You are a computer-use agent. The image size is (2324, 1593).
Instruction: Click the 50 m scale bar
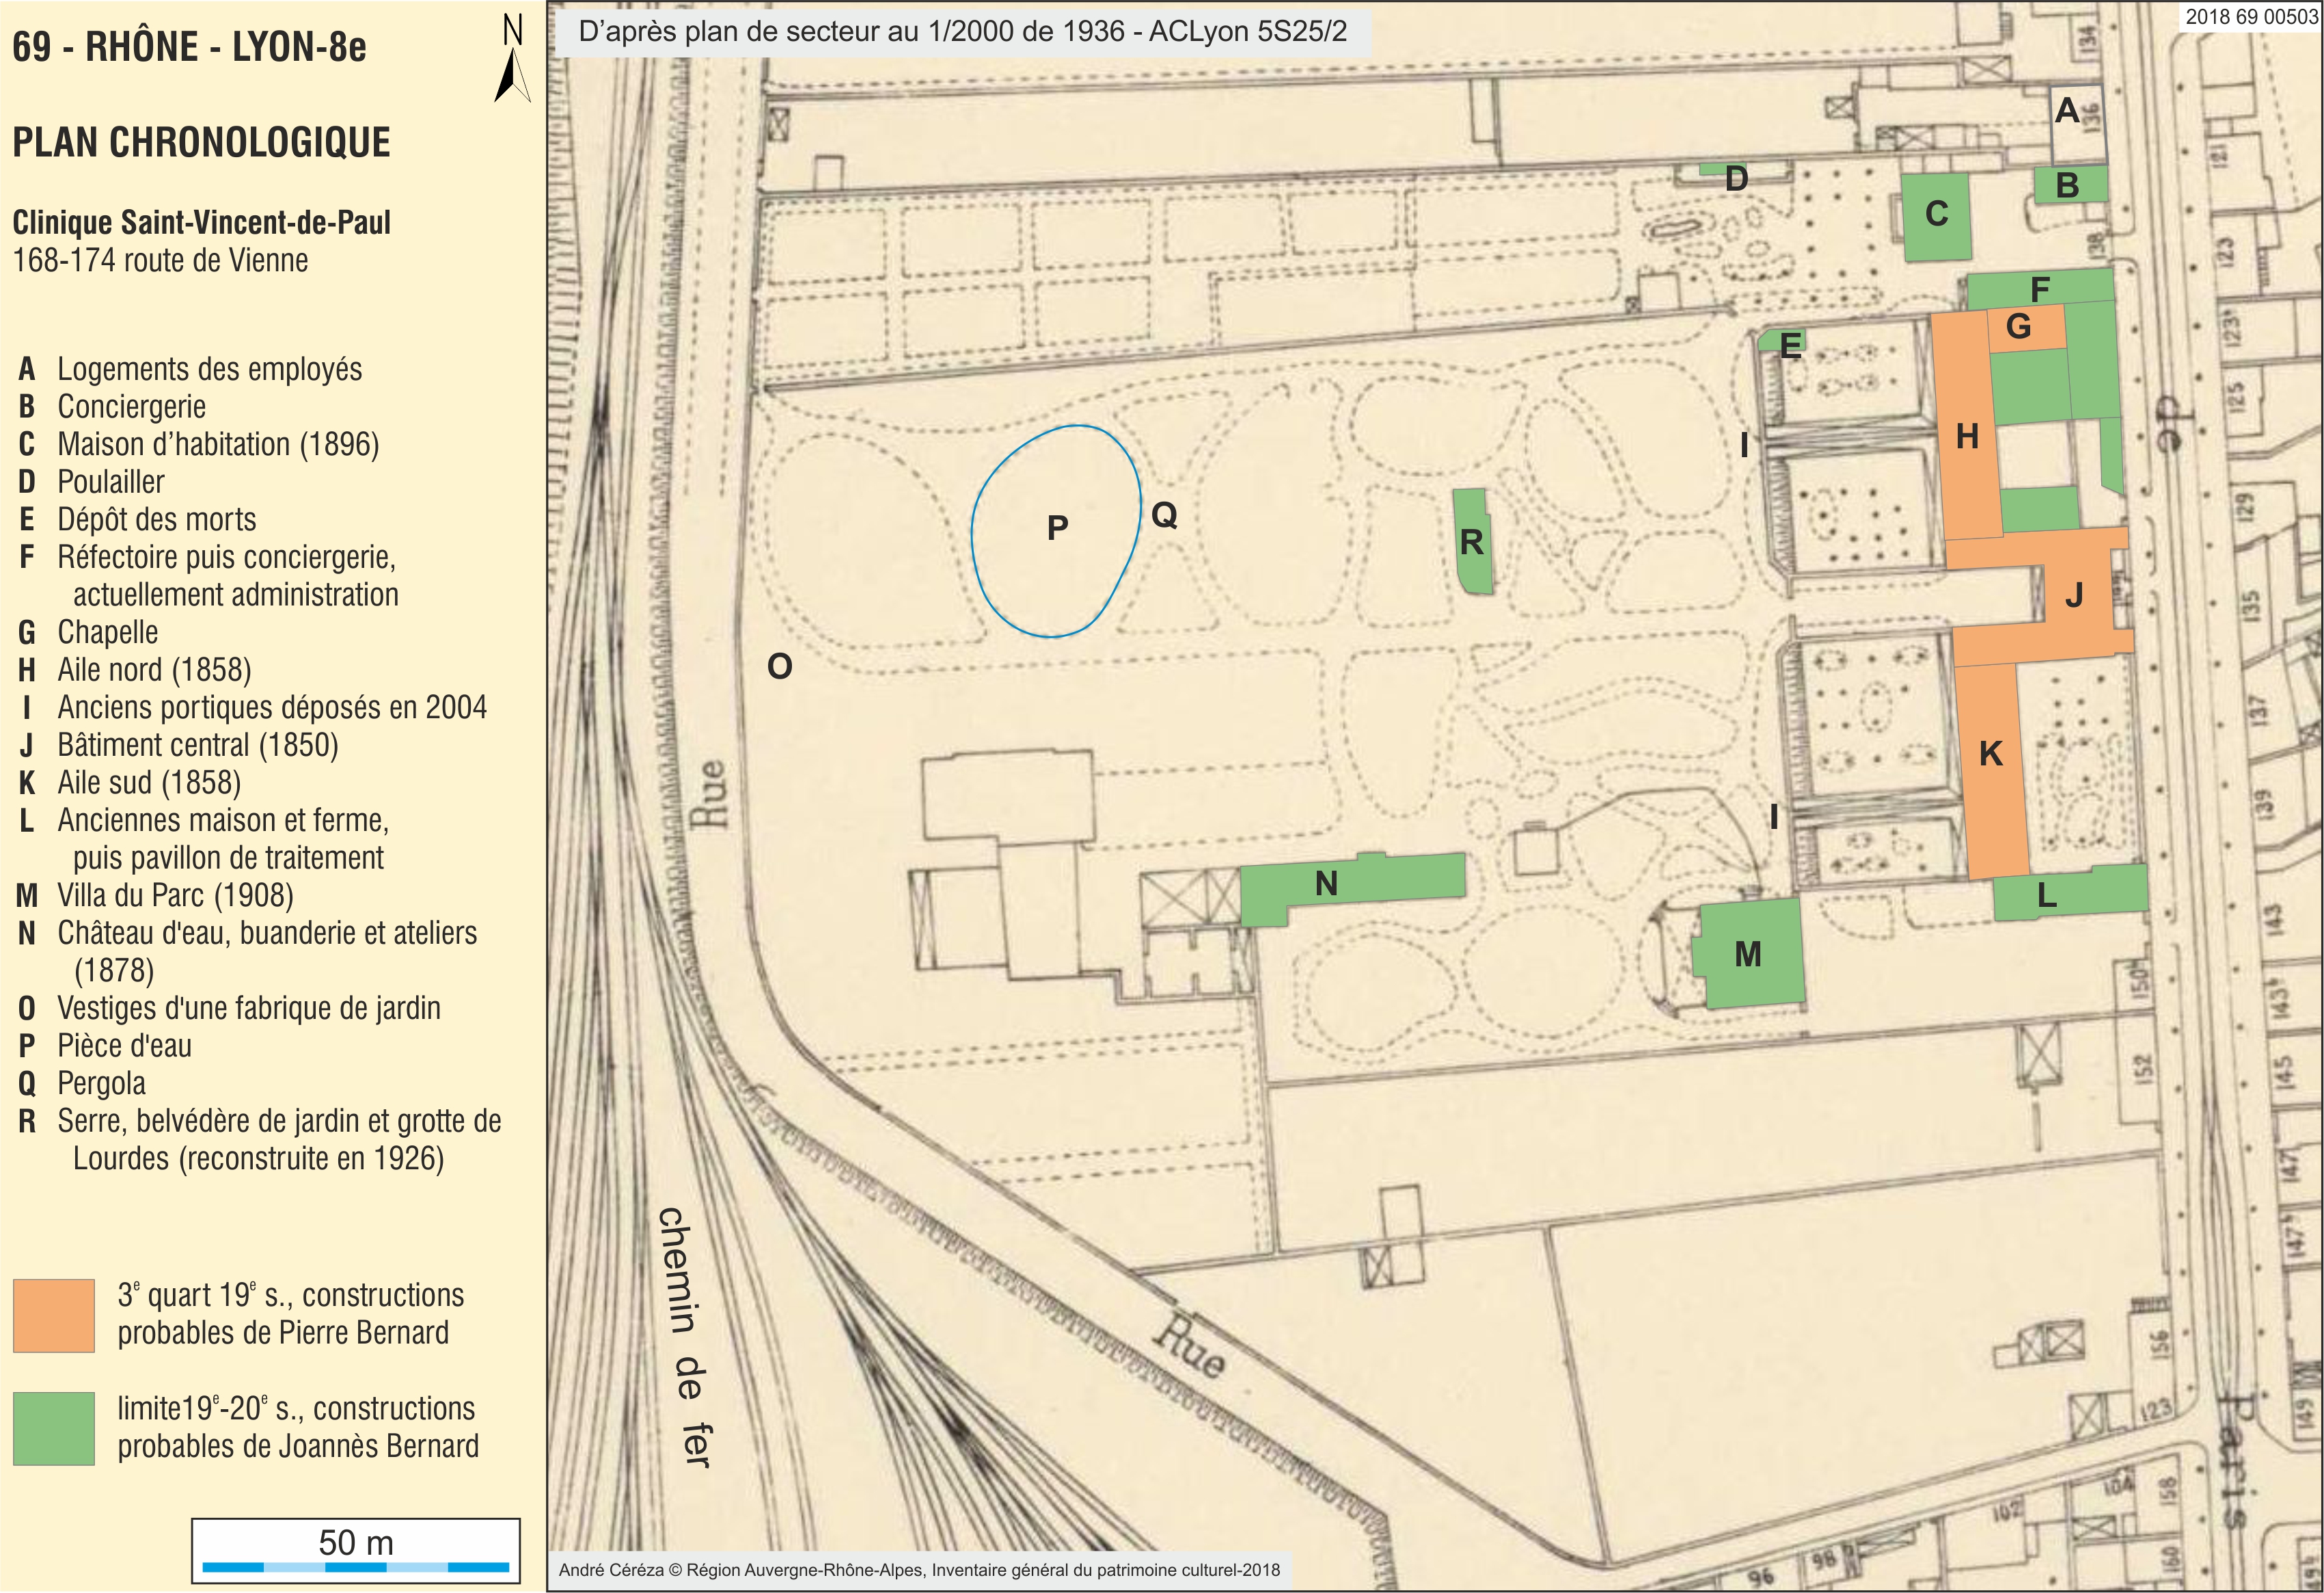356,1550
